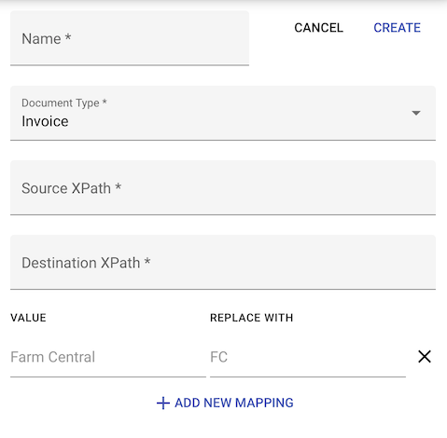Select the Invoice value in Document Type
This screenshot has width=447, height=438.
45,121
